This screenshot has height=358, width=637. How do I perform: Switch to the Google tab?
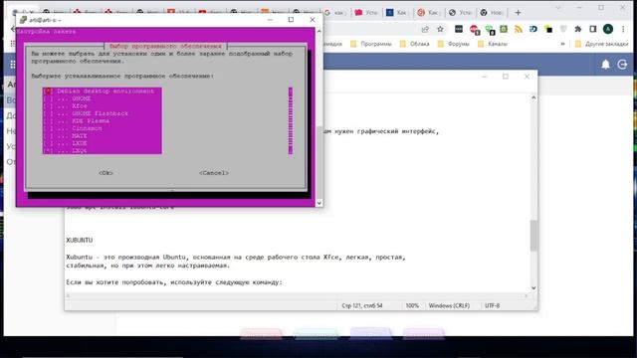click(336, 13)
